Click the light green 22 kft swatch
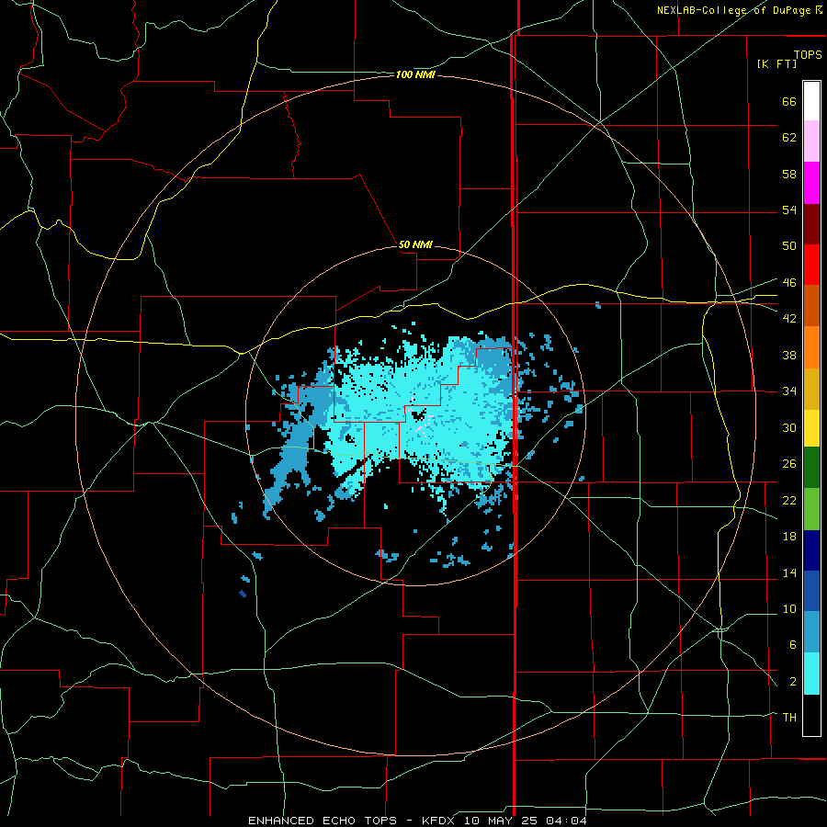This screenshot has height=827, width=827. pos(811,509)
